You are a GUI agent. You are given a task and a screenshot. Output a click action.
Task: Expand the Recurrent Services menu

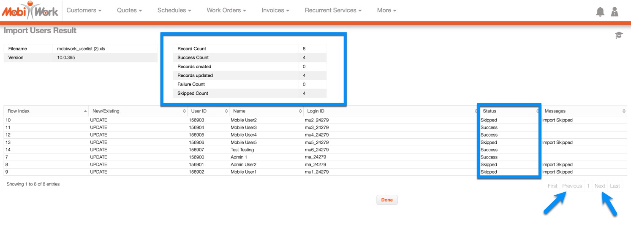tap(333, 11)
